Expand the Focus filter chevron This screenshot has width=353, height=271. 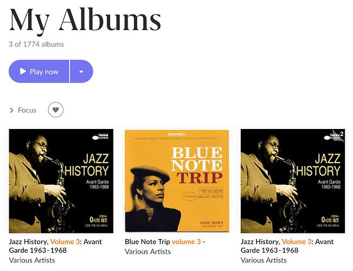tap(12, 111)
